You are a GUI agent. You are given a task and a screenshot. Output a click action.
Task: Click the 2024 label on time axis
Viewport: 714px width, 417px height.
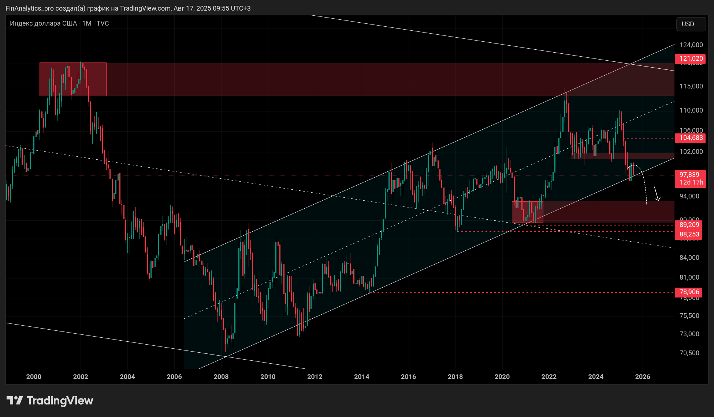[596, 377]
